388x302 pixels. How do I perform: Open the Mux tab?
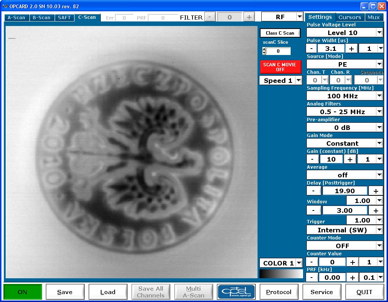click(373, 17)
